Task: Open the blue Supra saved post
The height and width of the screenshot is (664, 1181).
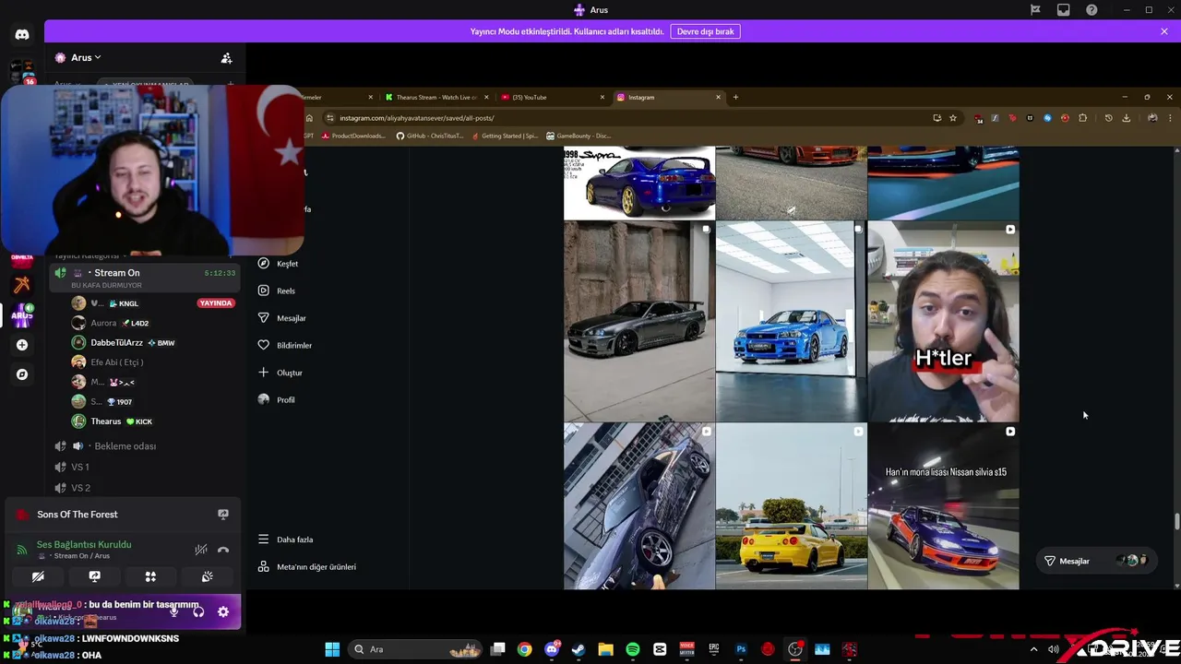Action: click(x=639, y=183)
